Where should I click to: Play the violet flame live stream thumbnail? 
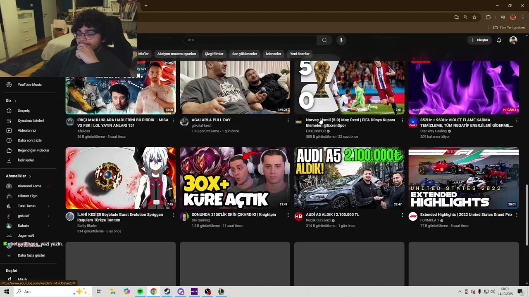464,87
